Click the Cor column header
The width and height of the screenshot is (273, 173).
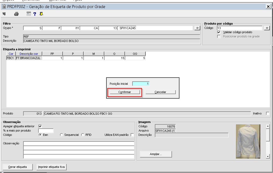point(11,54)
